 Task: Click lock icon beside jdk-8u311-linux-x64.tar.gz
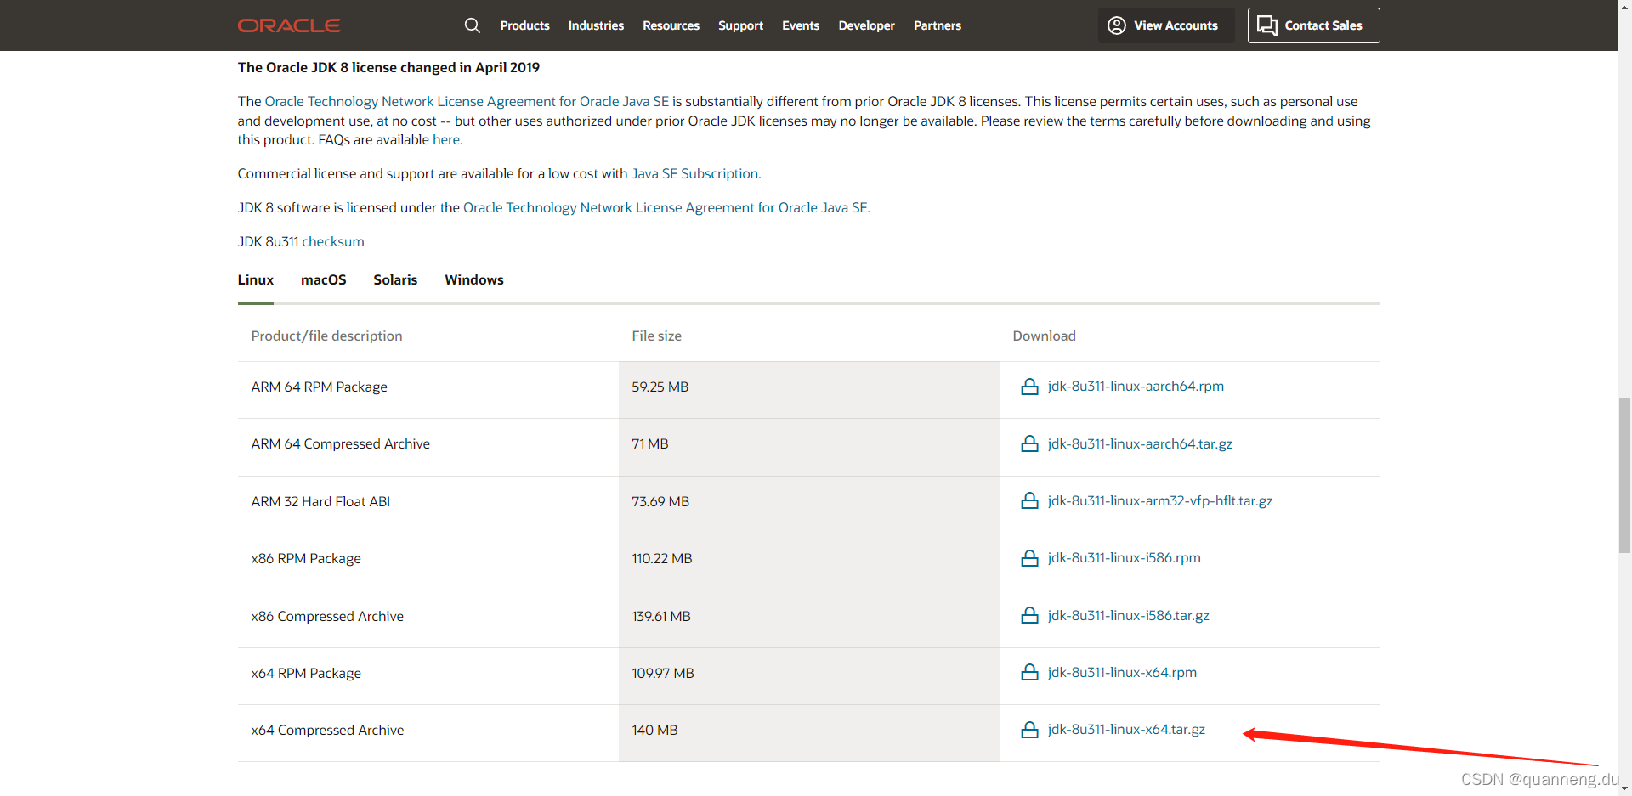coord(1029,730)
